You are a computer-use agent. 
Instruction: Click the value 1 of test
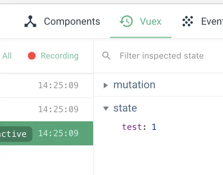[154, 127]
